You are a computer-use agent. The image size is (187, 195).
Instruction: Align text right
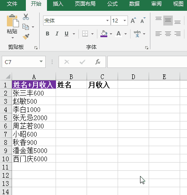coord(178,34)
